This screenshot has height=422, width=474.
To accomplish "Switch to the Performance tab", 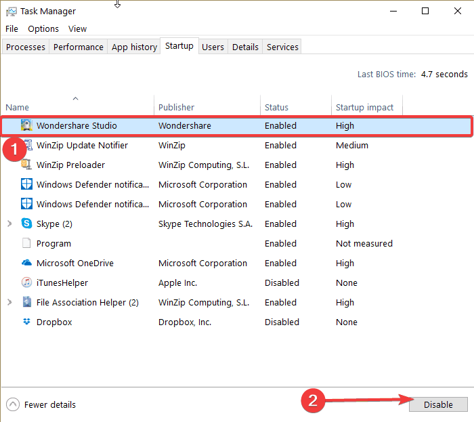I will pyautogui.click(x=79, y=47).
